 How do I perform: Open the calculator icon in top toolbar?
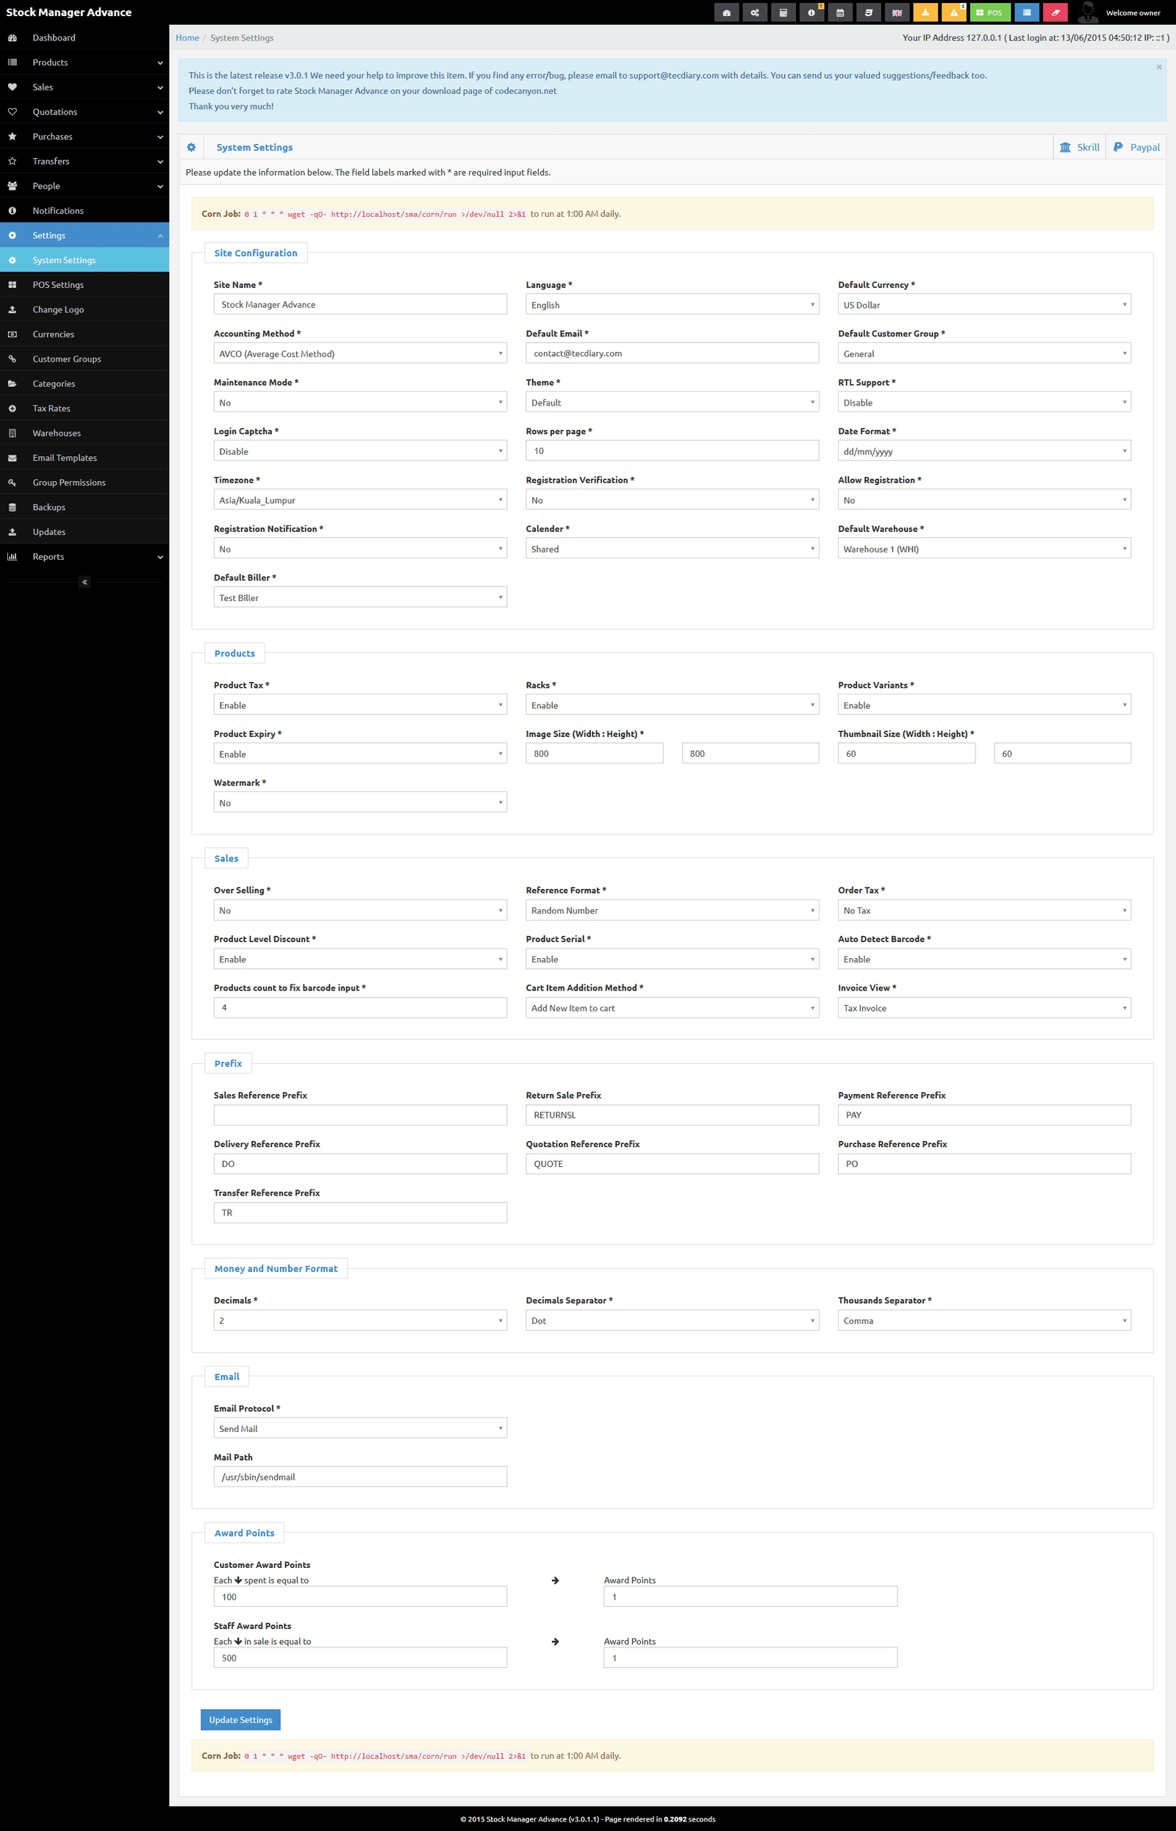pos(783,12)
